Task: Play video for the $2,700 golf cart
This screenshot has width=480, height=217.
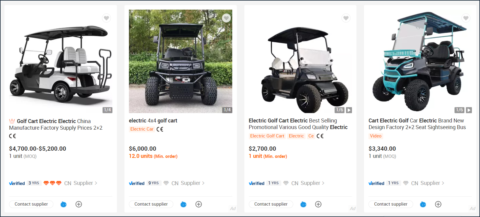Action: click(x=349, y=110)
